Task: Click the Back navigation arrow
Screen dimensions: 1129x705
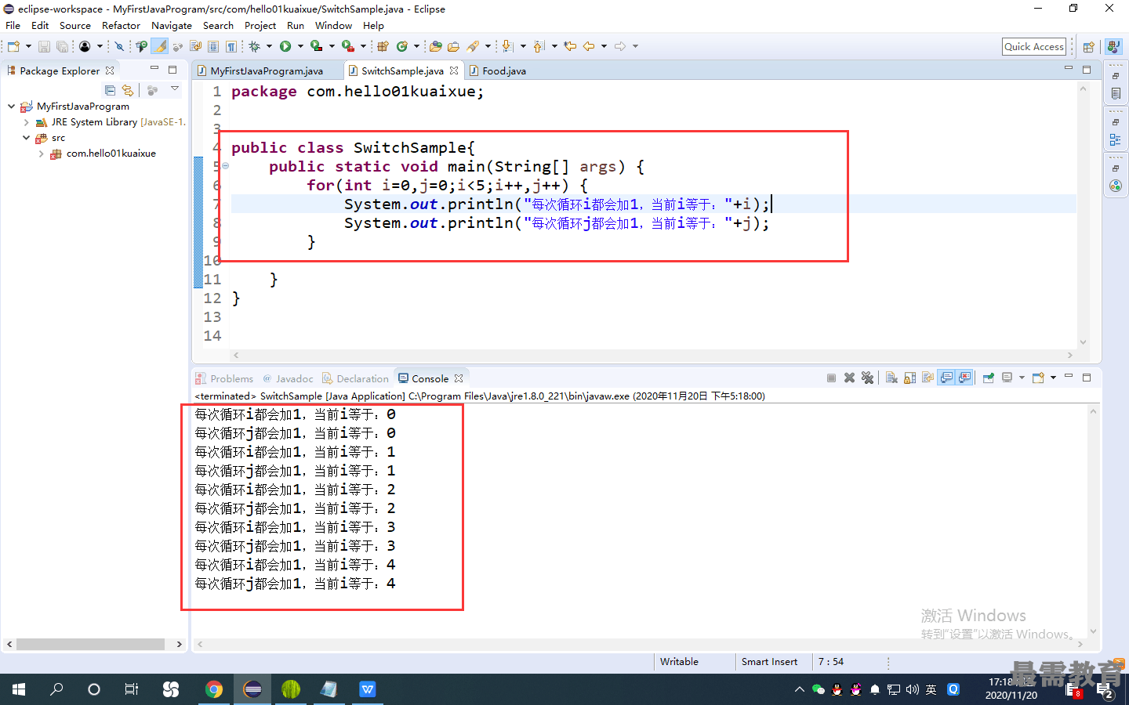Action: point(588,46)
